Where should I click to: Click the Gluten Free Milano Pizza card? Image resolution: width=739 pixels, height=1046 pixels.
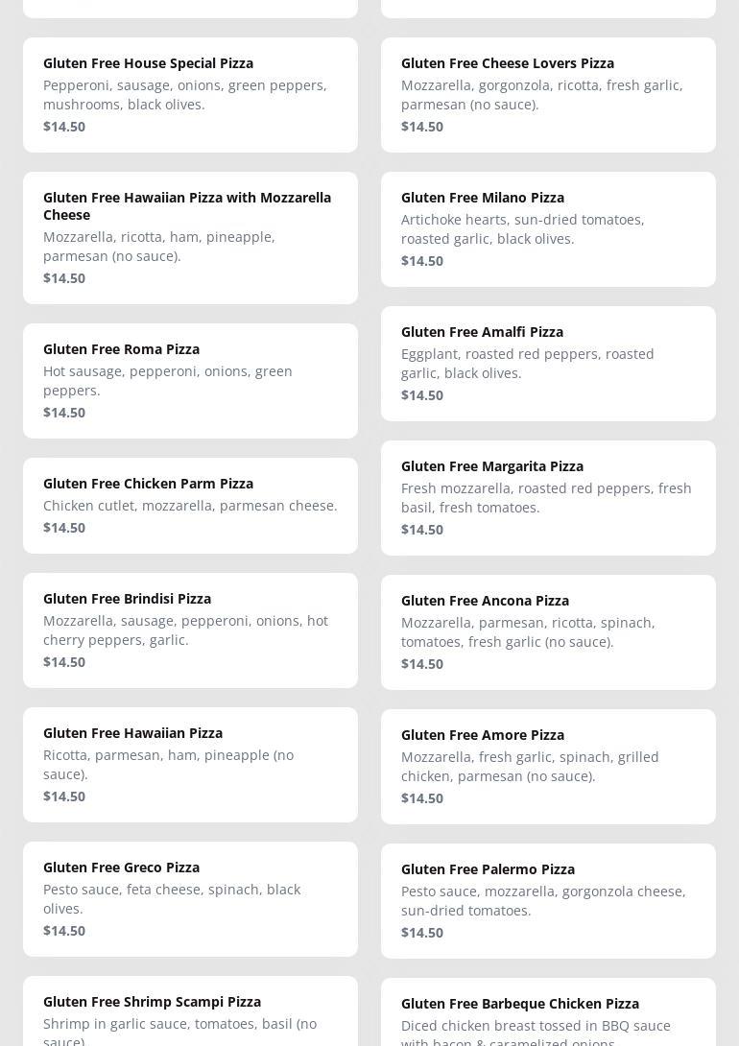pos(548,228)
